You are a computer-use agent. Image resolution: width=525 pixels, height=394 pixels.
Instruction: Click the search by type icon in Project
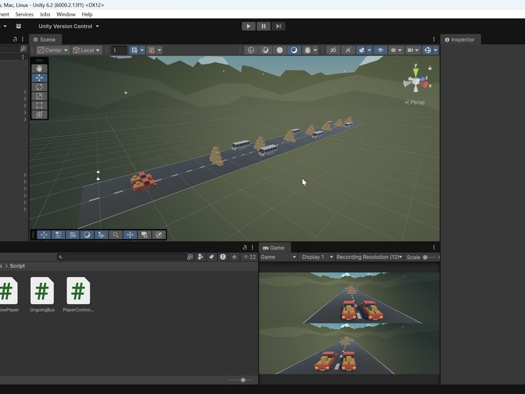[201, 257]
